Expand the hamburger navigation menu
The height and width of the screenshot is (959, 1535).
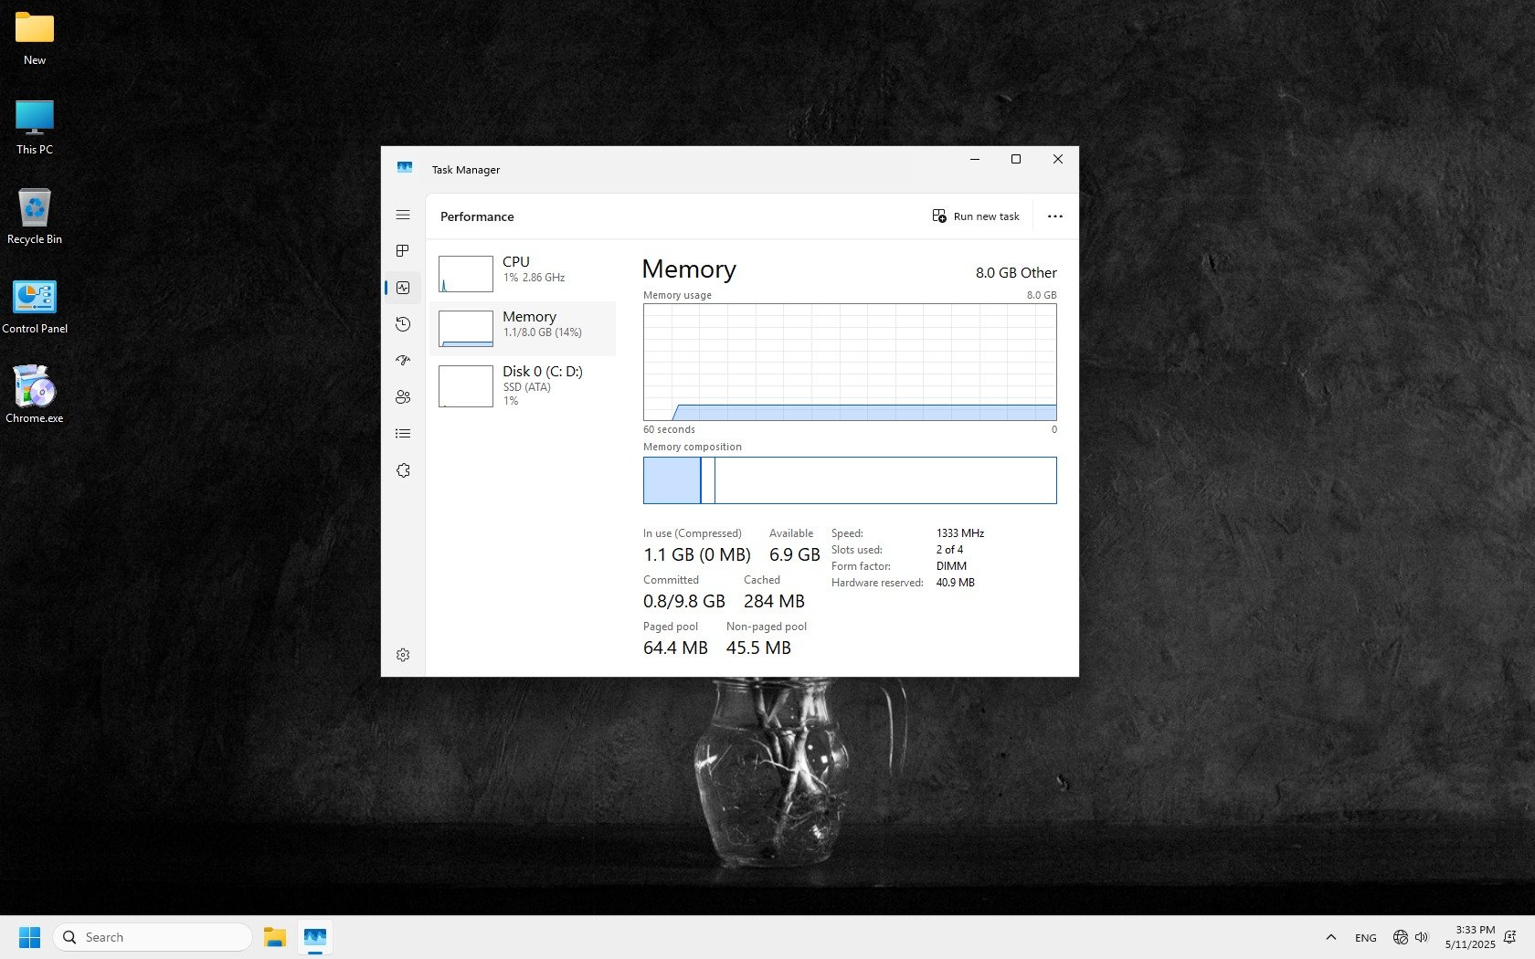[403, 216]
